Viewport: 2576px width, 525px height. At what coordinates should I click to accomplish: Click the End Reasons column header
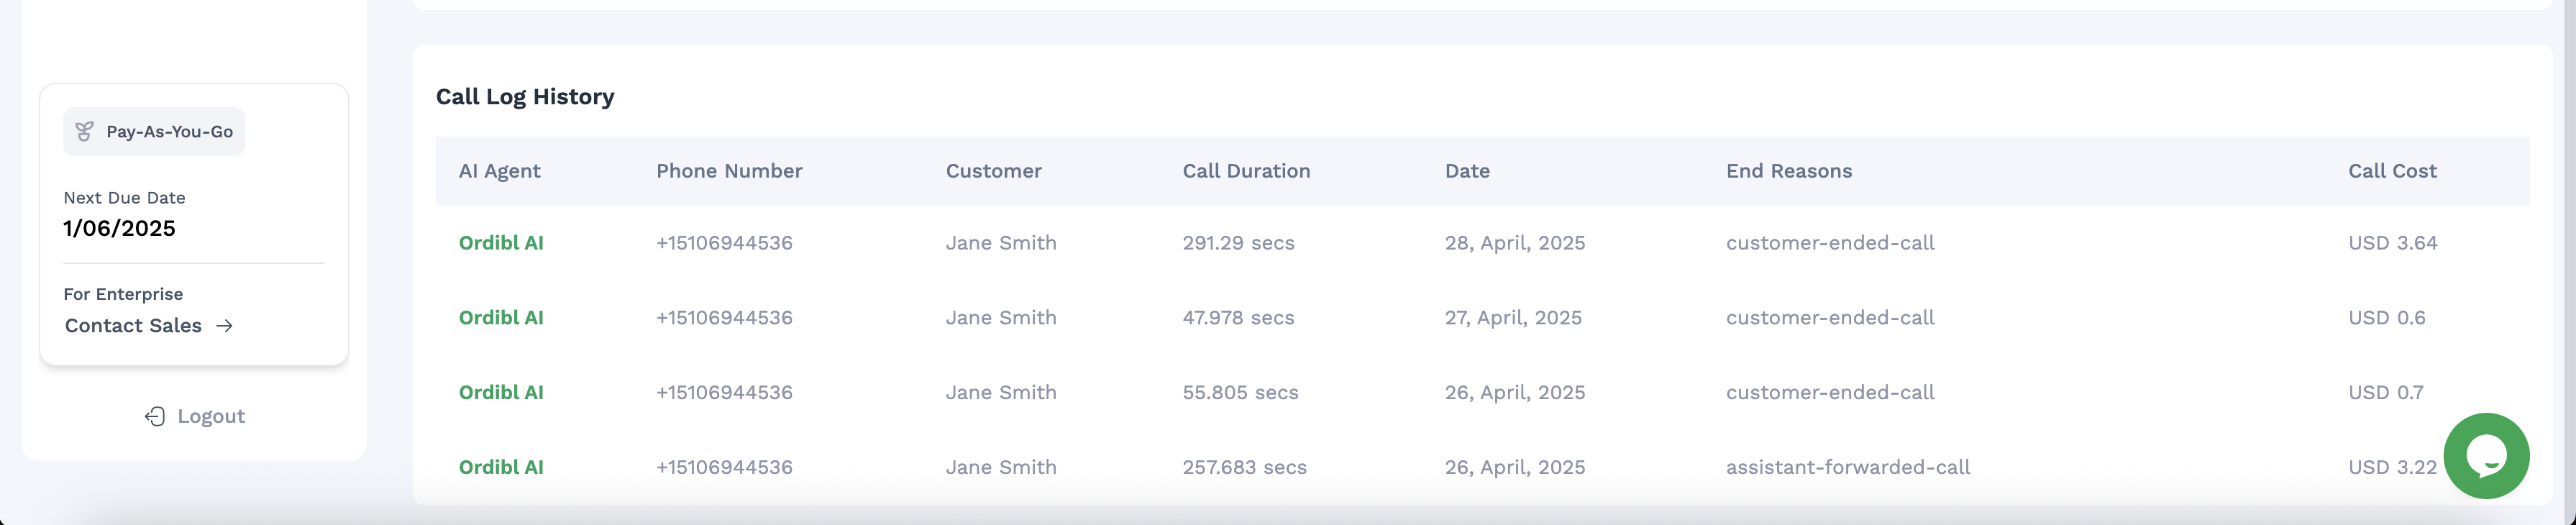[1788, 171]
